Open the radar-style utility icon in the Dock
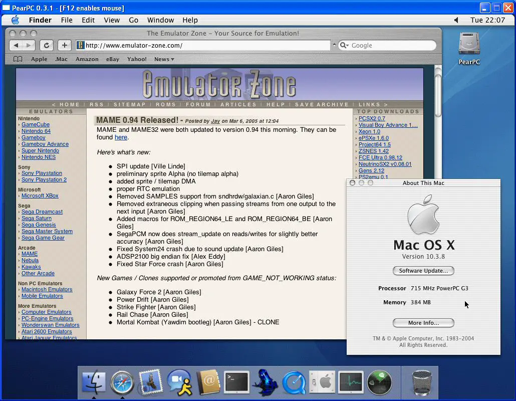This screenshot has height=401, width=516. tap(379, 382)
